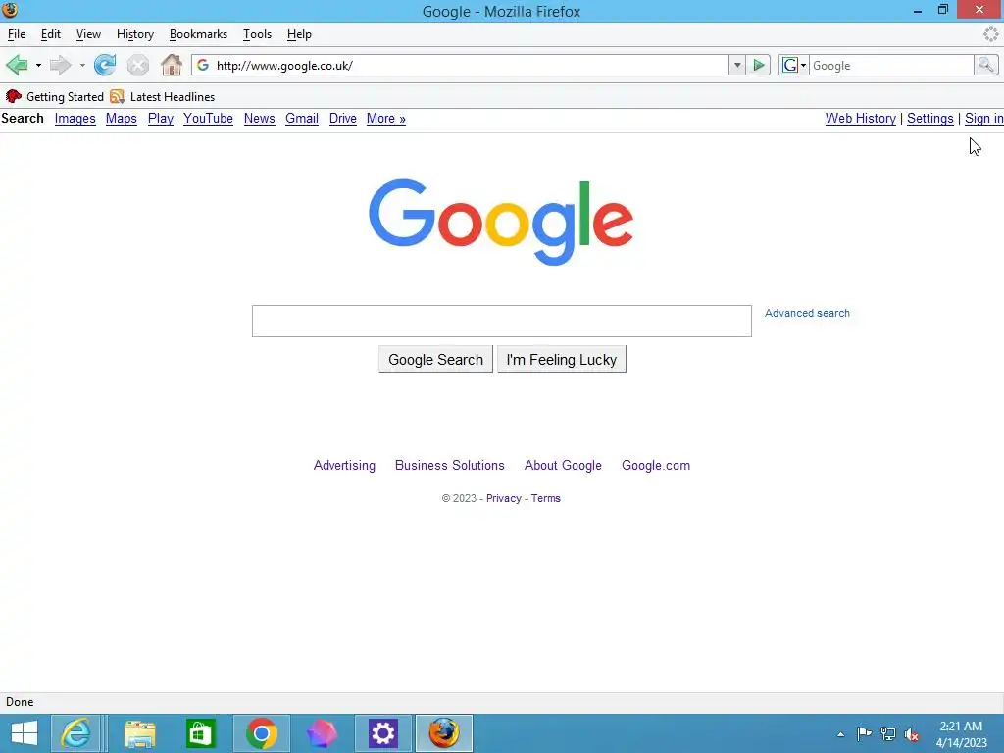Open the Advertising footer link
This screenshot has height=753, width=1004.
(344, 466)
